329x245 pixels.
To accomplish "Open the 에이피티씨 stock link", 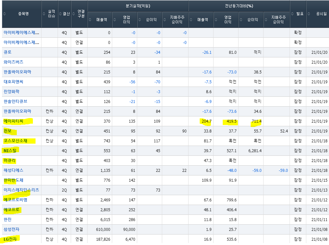I will [x=13, y=121].
